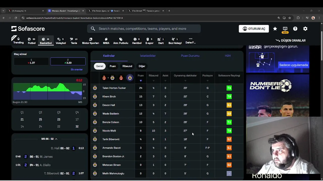The width and height of the screenshot is (323, 181).
Task: Open the help question mark icon
Action: (295, 29)
